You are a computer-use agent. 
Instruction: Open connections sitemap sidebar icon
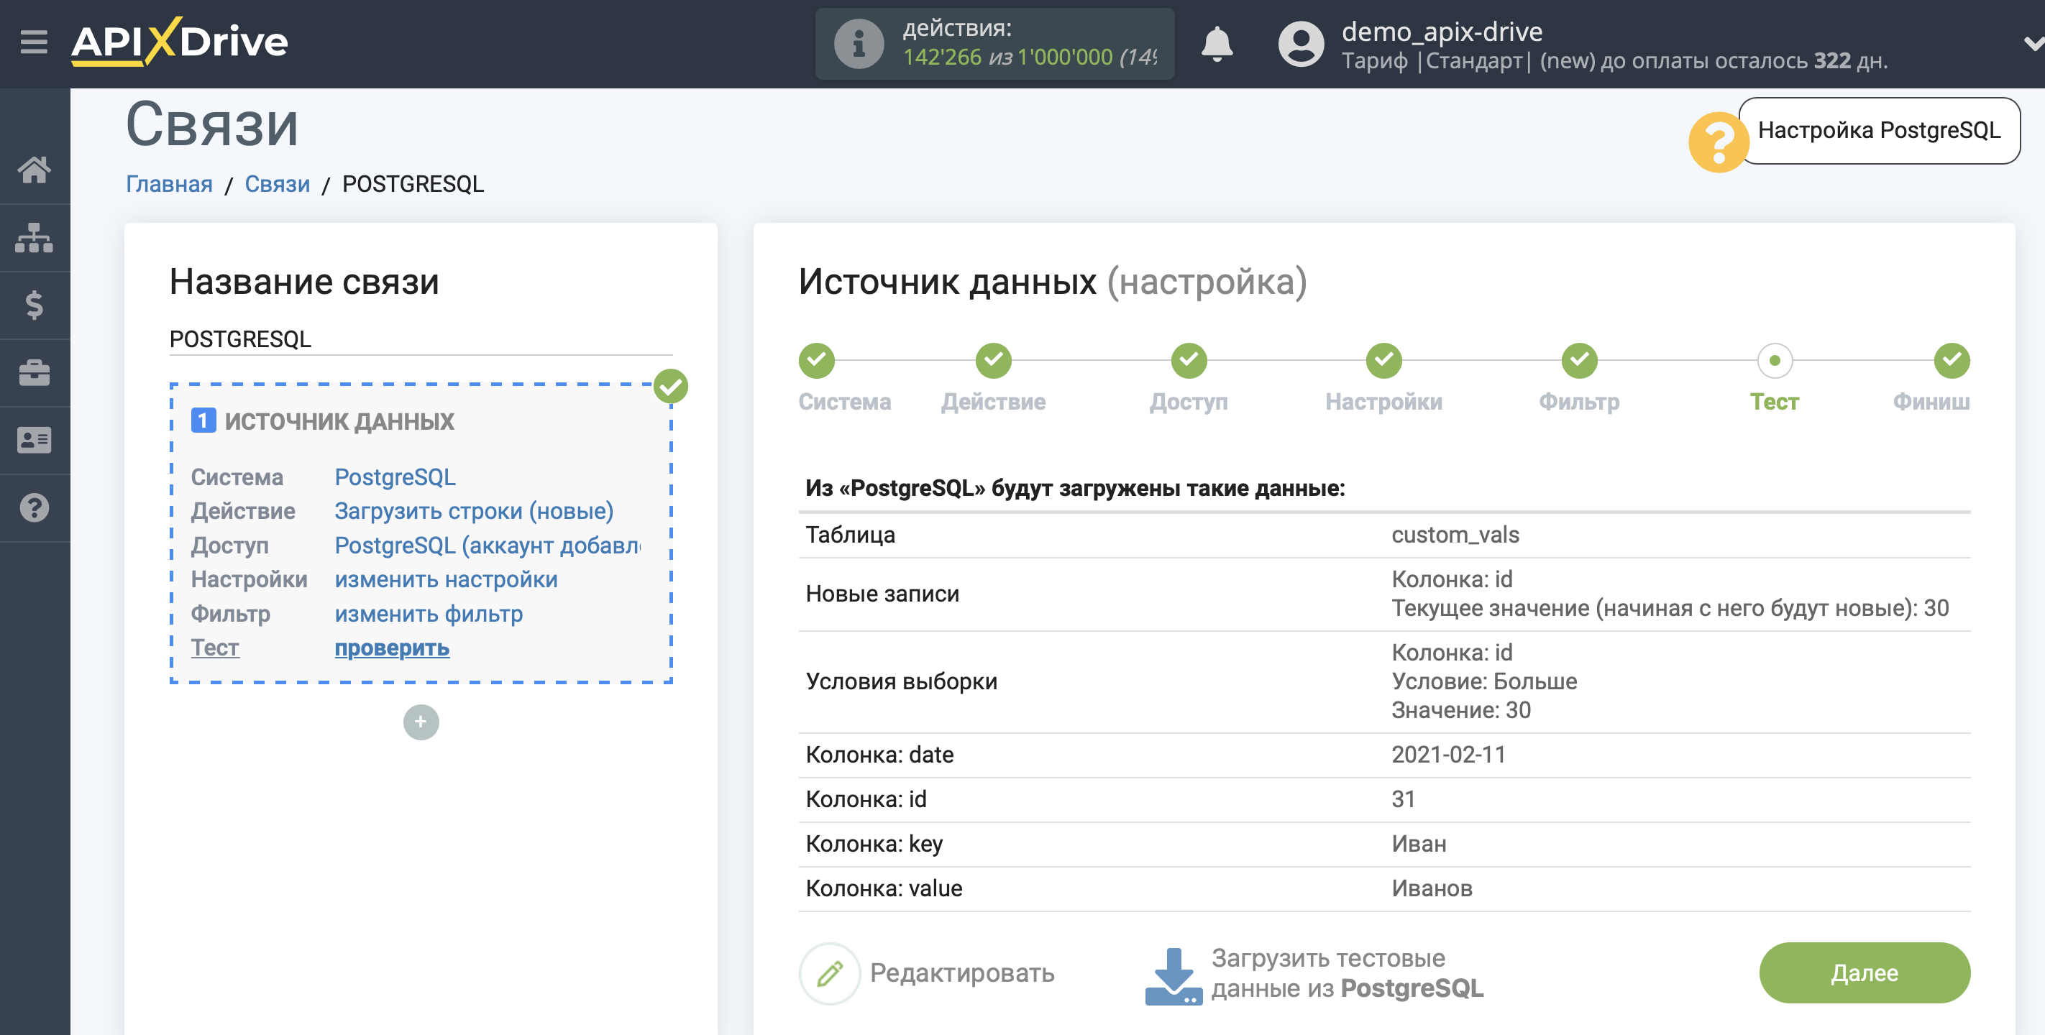click(34, 237)
